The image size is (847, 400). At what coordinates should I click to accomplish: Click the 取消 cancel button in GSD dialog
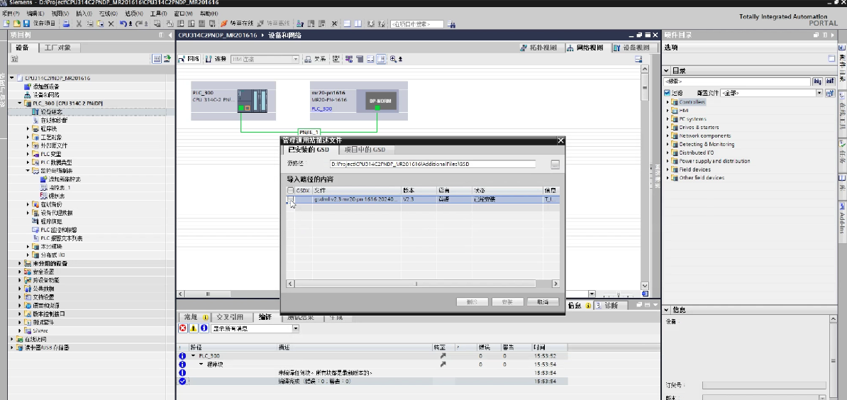(x=543, y=301)
